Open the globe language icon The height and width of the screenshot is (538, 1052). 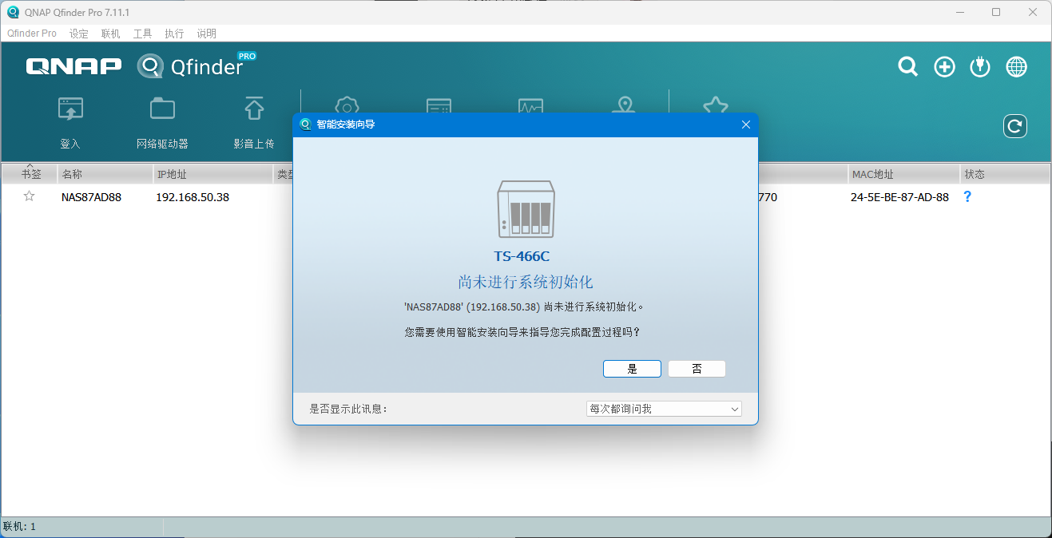(1017, 67)
